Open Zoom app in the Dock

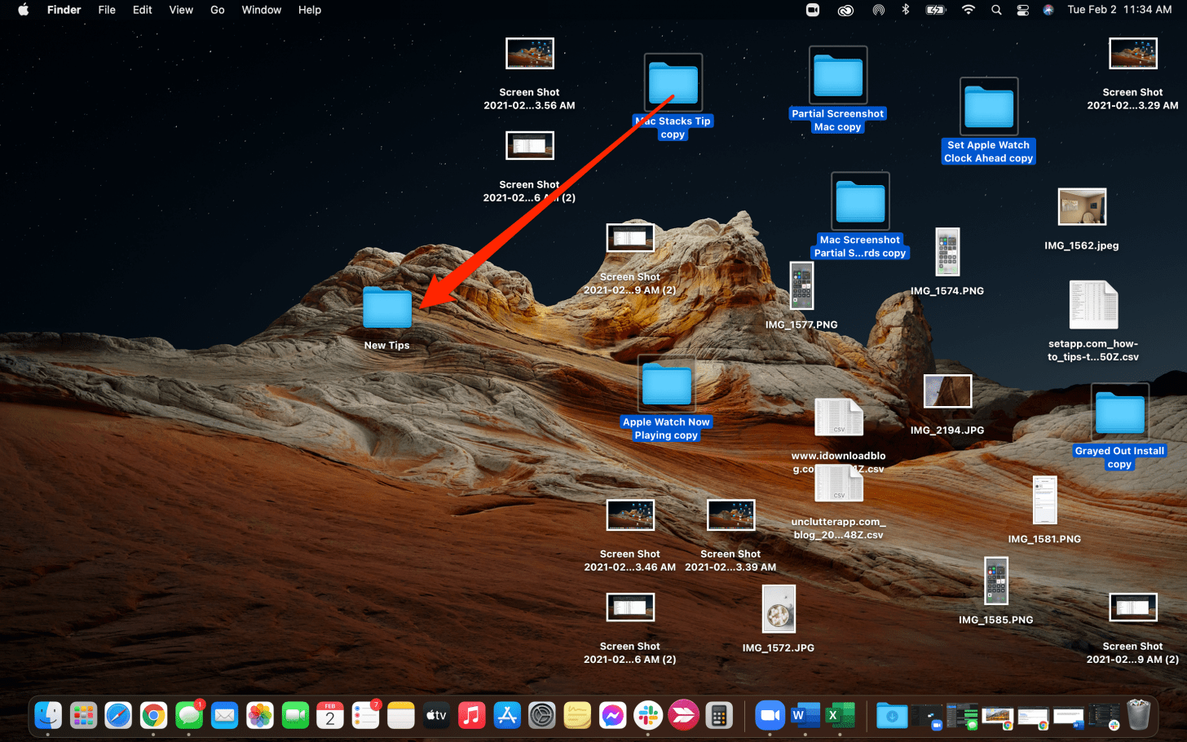[769, 716]
